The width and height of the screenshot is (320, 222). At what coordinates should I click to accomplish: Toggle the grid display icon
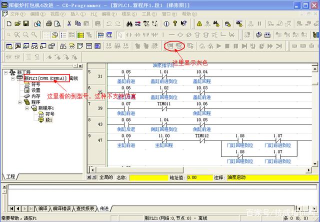point(46,35)
